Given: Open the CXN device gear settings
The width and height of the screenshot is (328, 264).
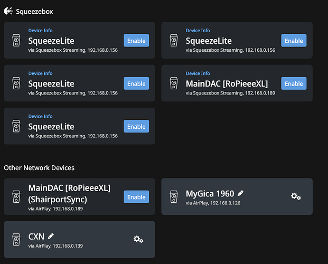Looking at the screenshot, I should point(138,239).
